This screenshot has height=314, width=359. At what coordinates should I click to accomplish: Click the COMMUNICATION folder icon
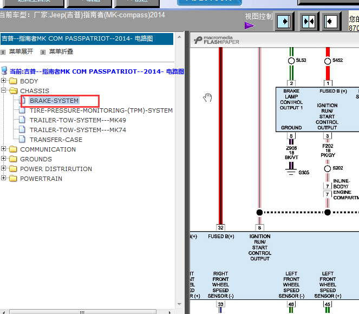coord(13,149)
